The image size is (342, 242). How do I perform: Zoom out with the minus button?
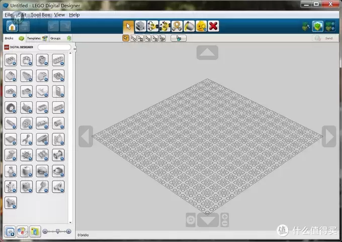pos(225,223)
